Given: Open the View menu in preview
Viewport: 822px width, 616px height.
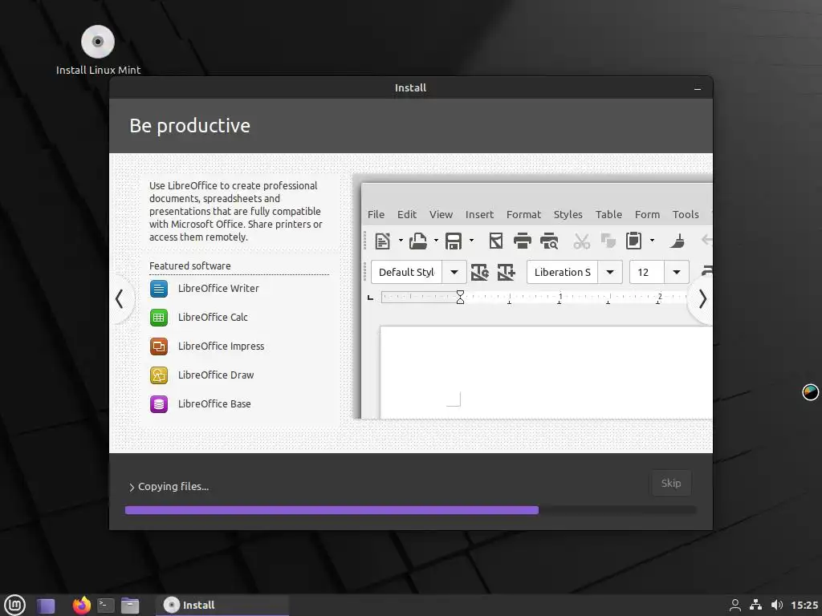Looking at the screenshot, I should point(441,215).
